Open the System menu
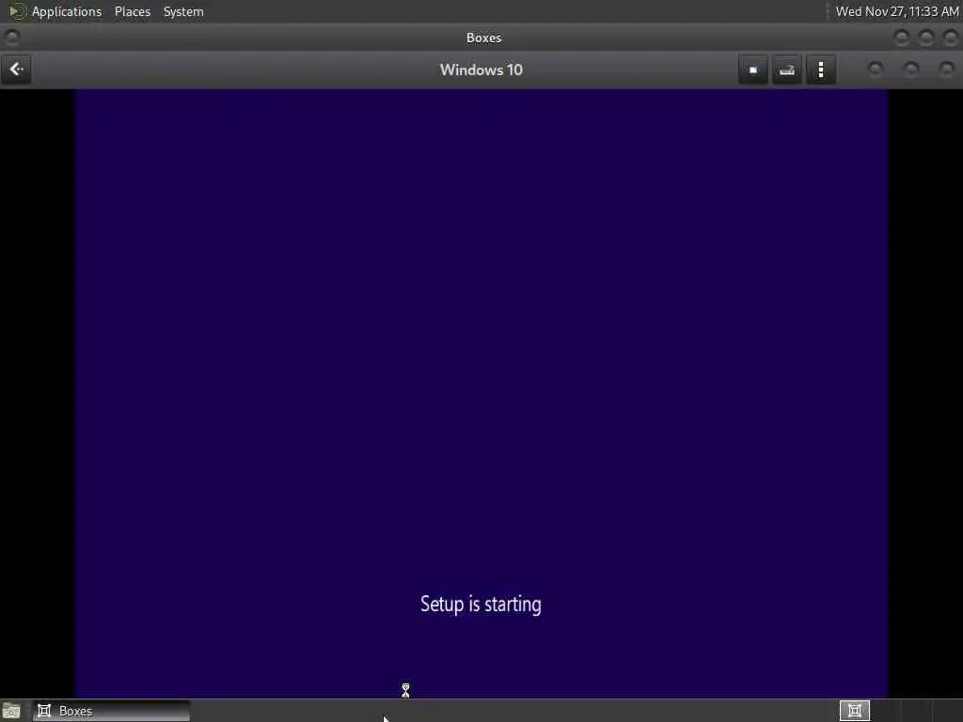Viewport: 963px width, 722px height. tap(183, 11)
